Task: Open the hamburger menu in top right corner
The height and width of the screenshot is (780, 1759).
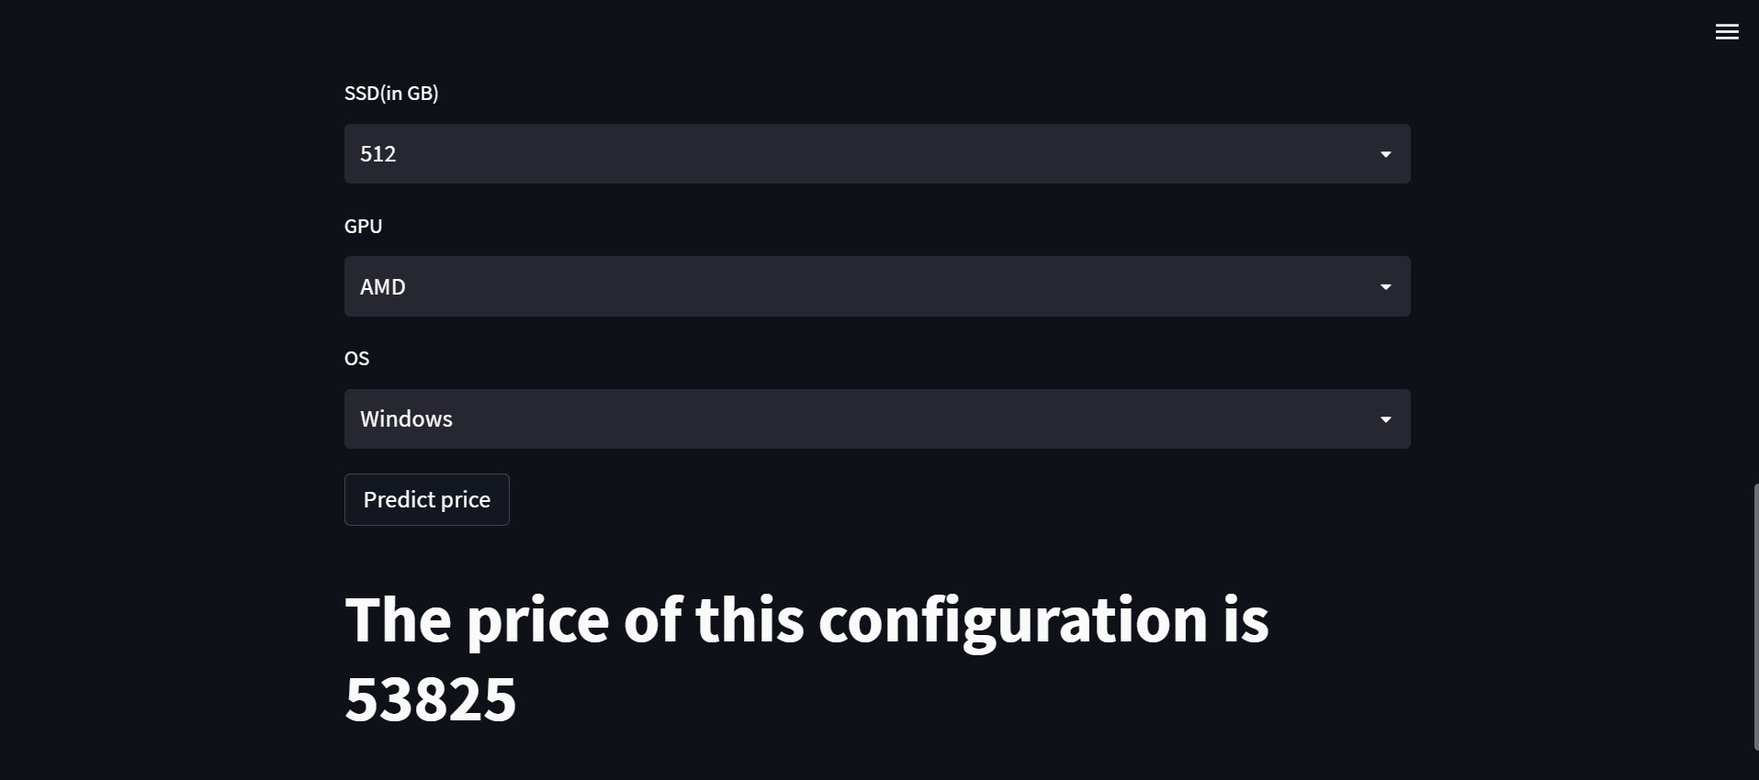Action: (1726, 30)
